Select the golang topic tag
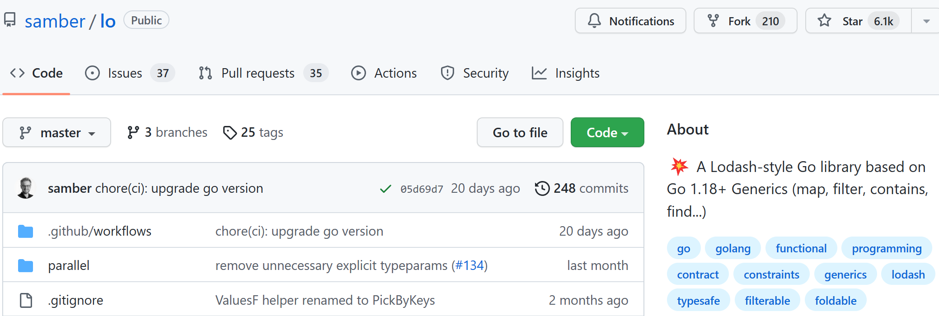 (733, 248)
